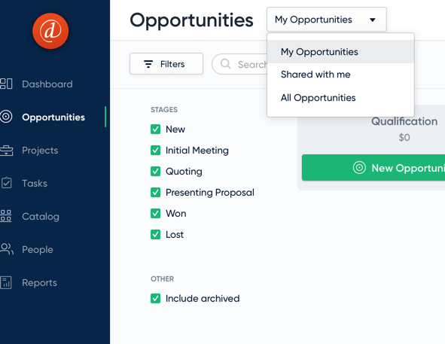Open Reports via the chart icon
Screen dimensions: 445x344
(6, 282)
